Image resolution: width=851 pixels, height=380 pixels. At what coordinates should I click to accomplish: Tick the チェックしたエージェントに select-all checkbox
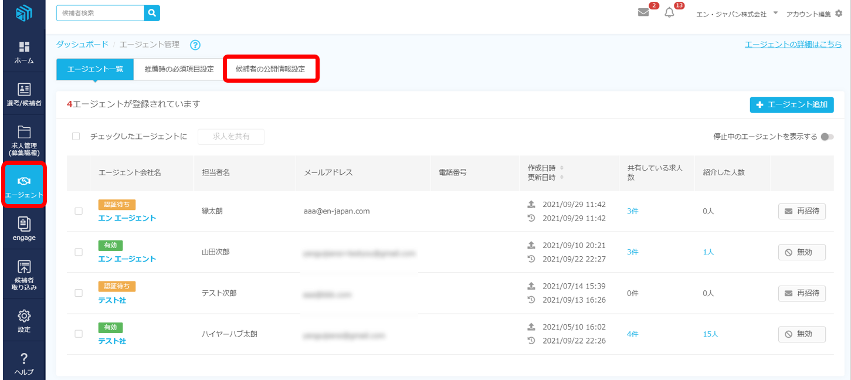pos(76,137)
